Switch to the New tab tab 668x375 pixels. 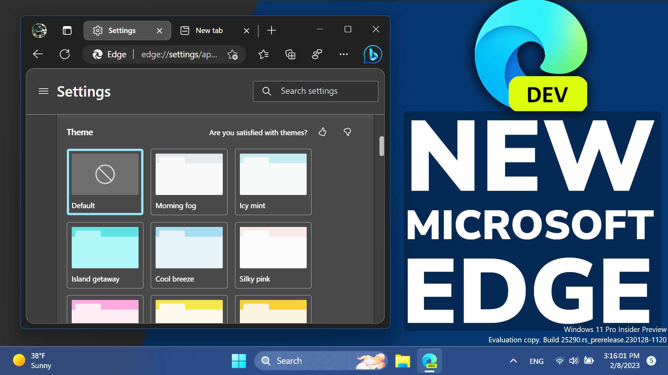(x=209, y=30)
